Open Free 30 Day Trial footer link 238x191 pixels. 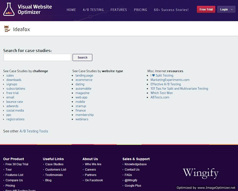click(x=17, y=164)
